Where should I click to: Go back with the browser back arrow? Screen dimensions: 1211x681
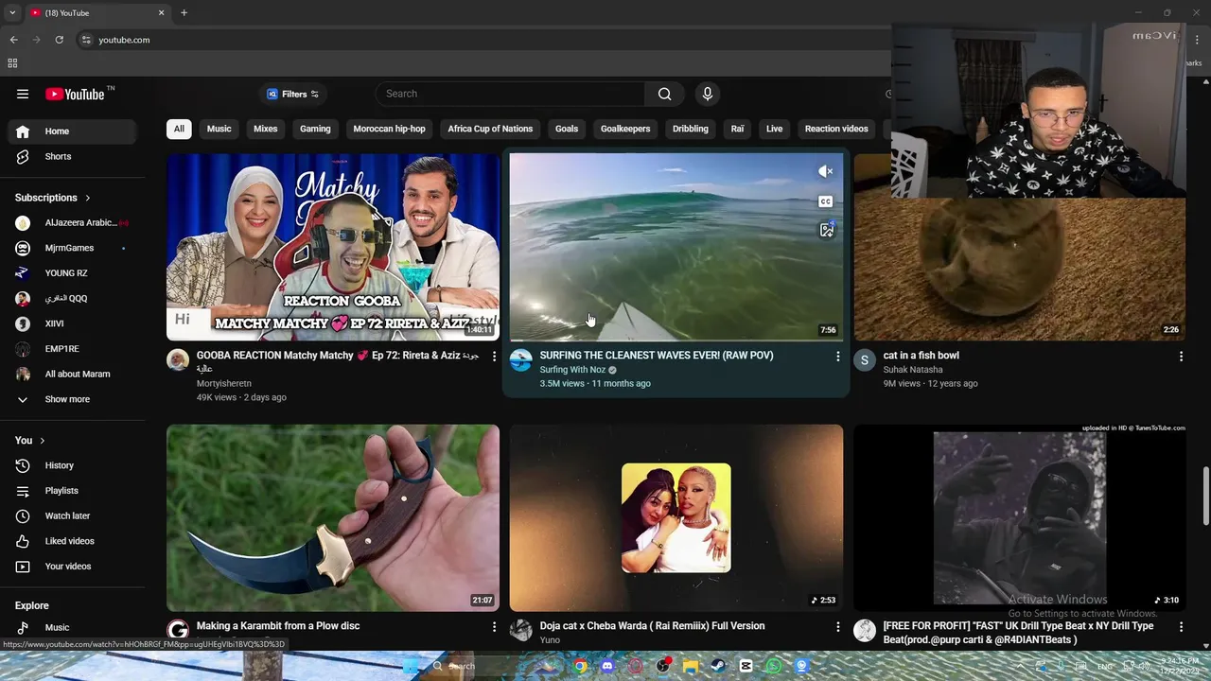click(13, 40)
